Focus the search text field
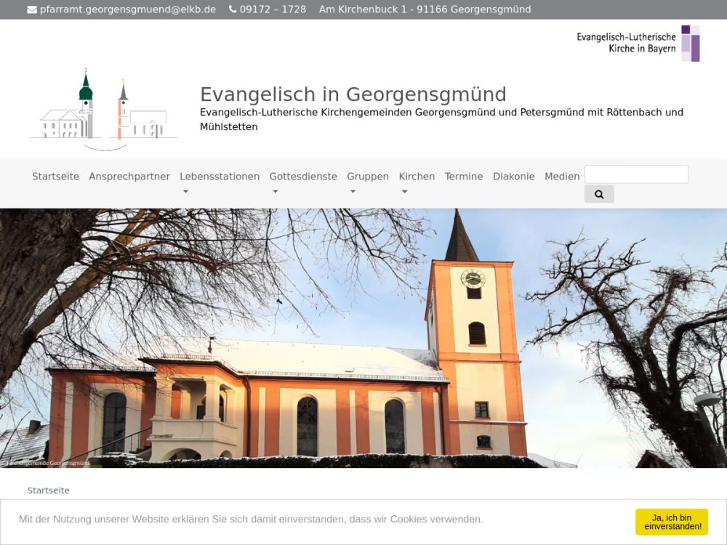This screenshot has width=727, height=545. click(x=636, y=174)
